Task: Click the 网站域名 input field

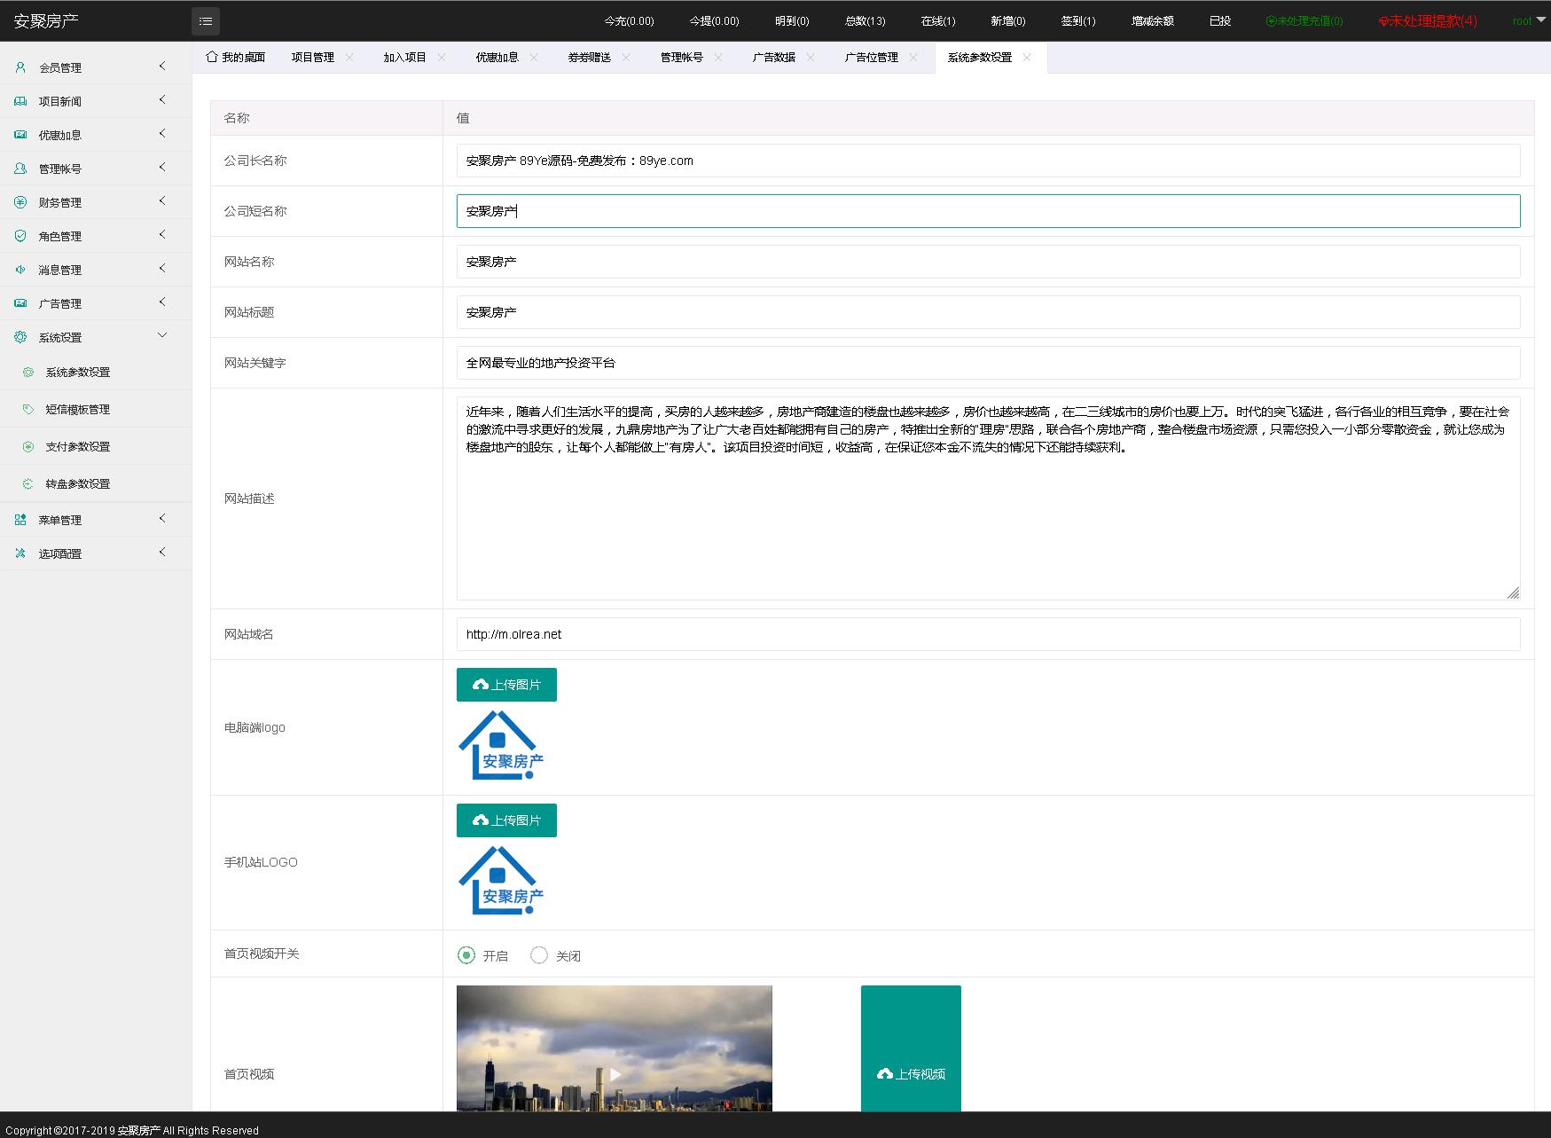Action: (x=988, y=634)
